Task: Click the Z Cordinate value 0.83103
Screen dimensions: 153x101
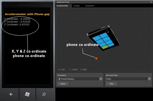Action: click(24, 24)
